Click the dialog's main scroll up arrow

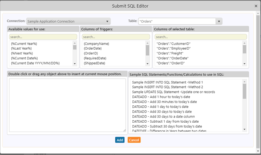(258, 13)
